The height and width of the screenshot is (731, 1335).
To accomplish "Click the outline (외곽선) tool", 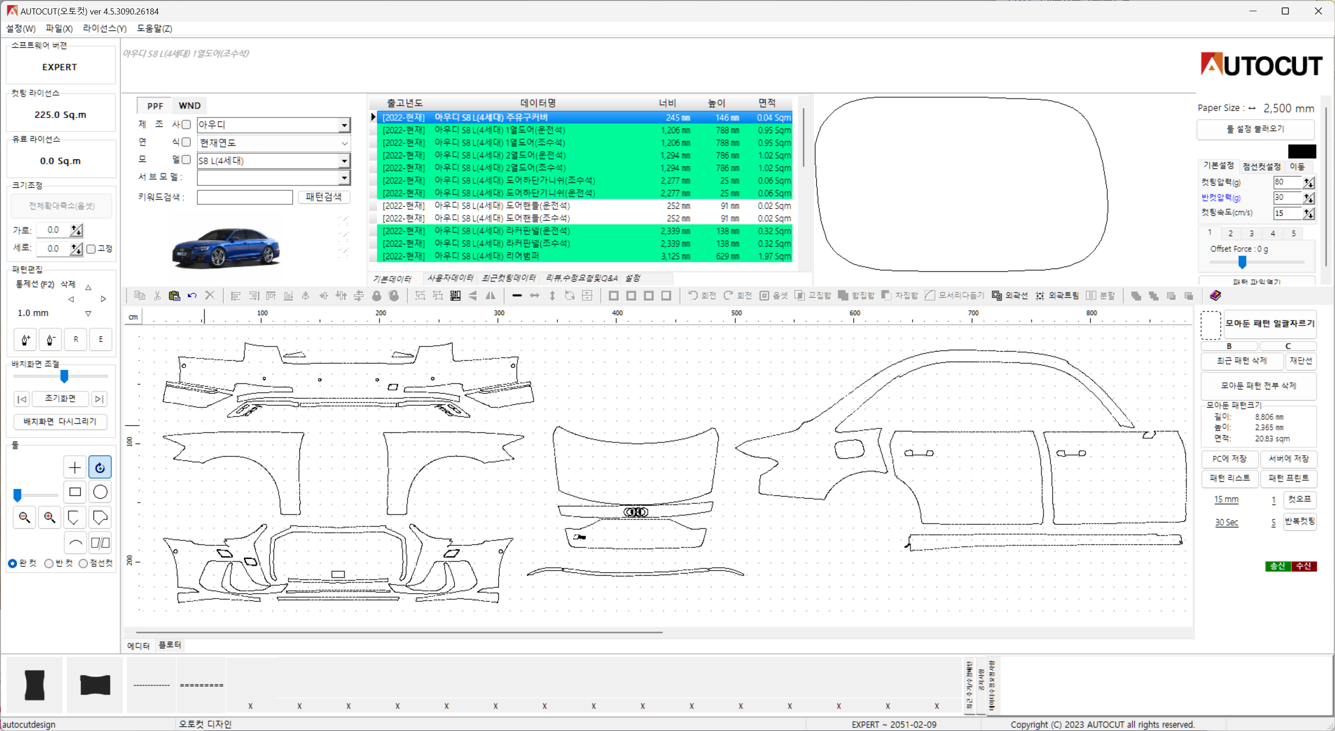I will point(1010,295).
